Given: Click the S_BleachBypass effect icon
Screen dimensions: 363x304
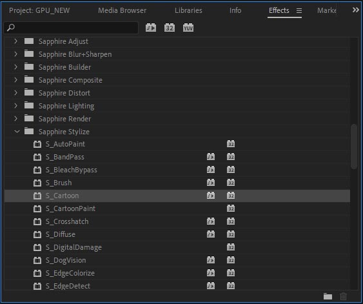Looking at the screenshot, I should [x=37, y=170].
